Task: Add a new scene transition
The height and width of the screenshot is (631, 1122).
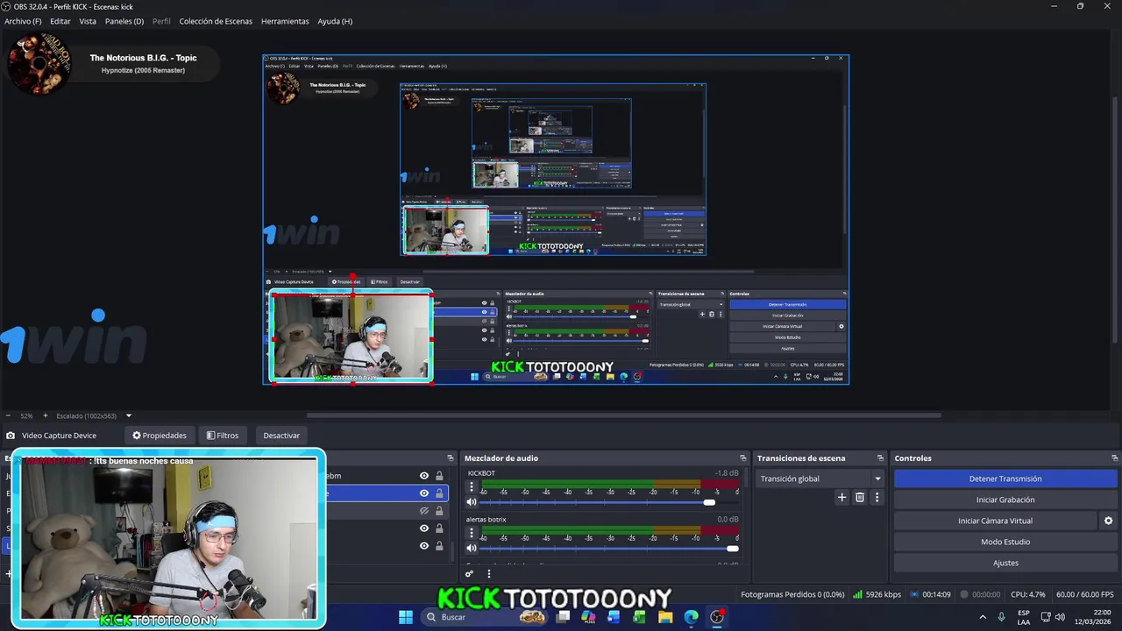Action: 841,497
